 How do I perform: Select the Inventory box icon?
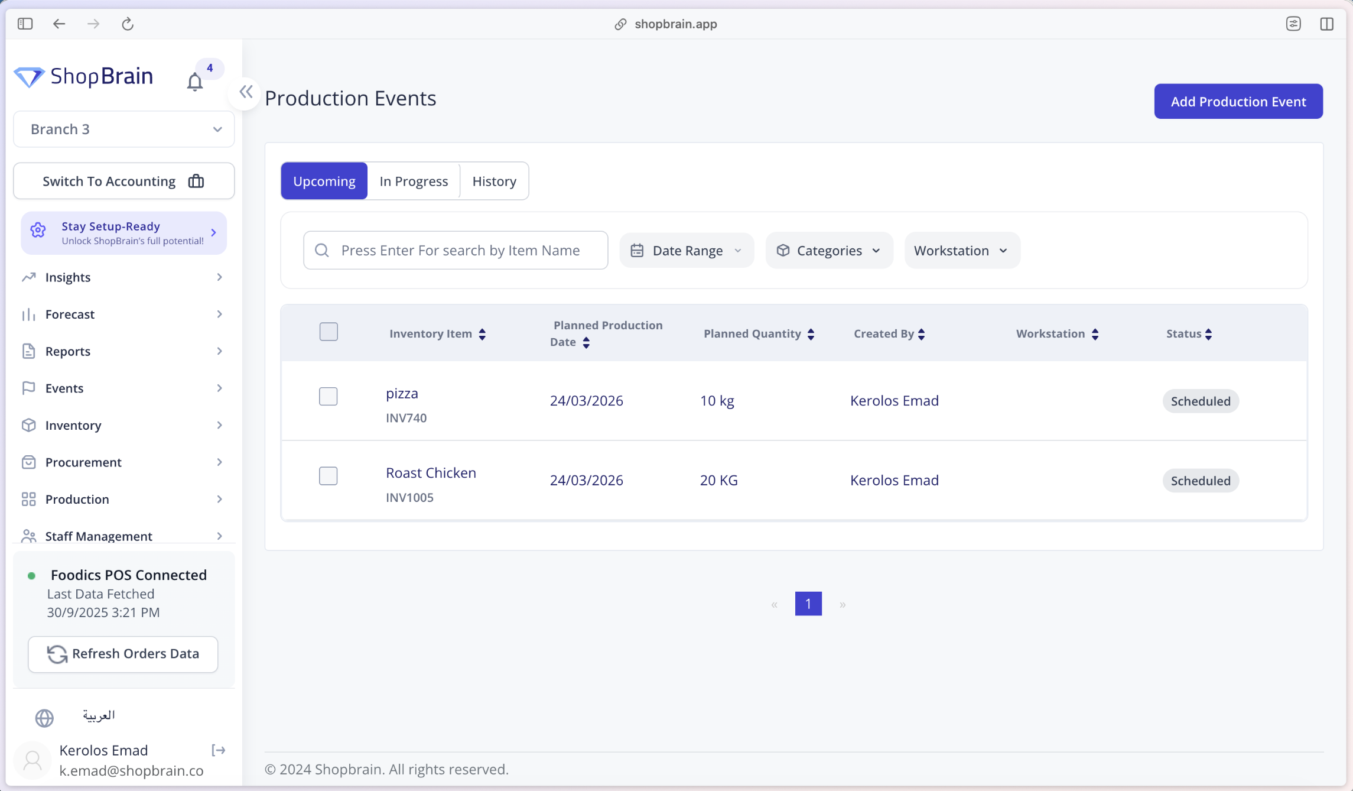[x=30, y=425]
